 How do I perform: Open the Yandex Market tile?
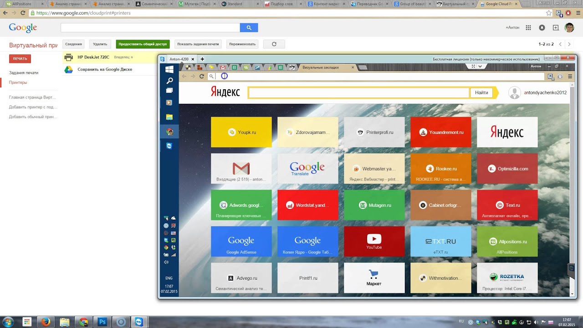[374, 277]
